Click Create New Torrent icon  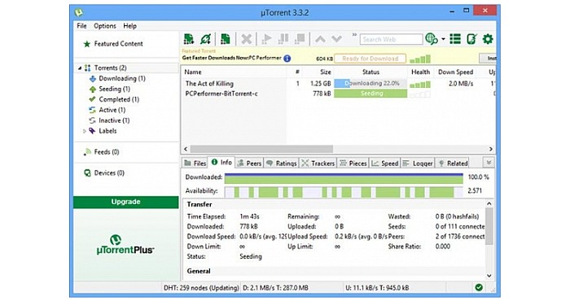tap(226, 39)
